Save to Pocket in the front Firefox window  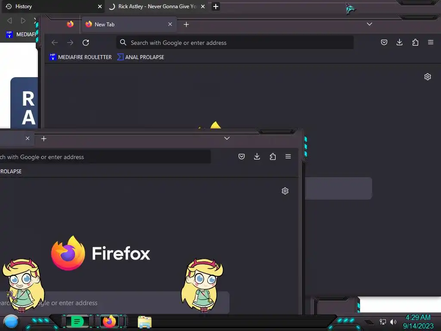(x=241, y=156)
